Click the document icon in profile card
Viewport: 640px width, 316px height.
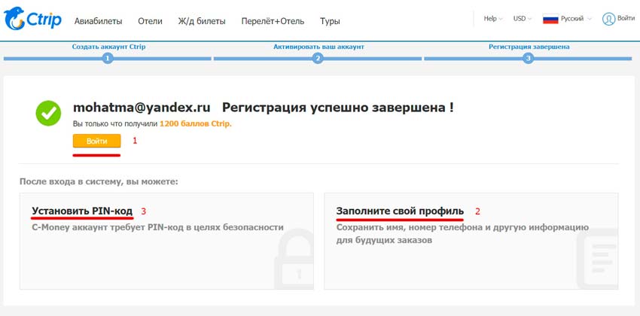coord(597,260)
